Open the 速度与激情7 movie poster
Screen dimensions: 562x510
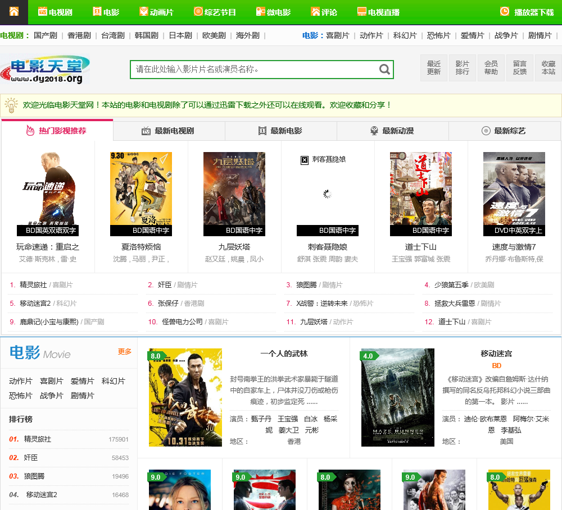coord(514,194)
